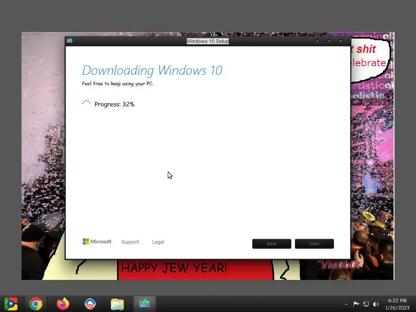The height and width of the screenshot is (312, 416).
Task: Open the Support link
Action: (130, 242)
